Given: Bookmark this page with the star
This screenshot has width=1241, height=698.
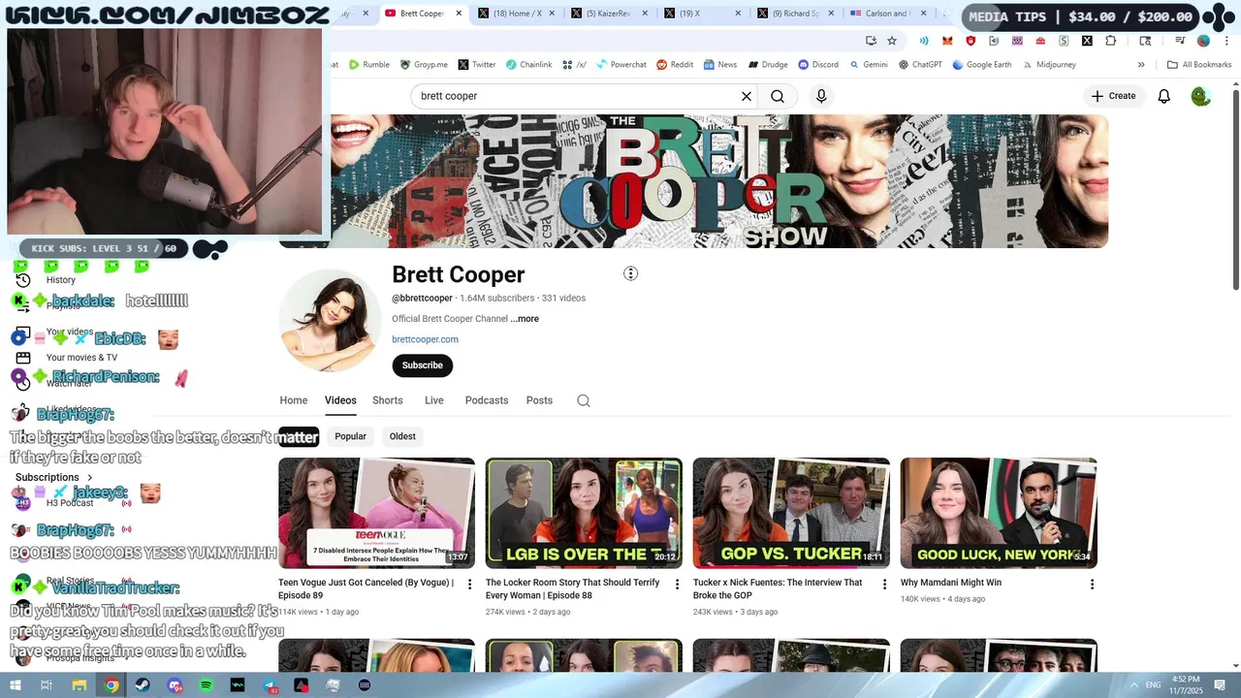Looking at the screenshot, I should click(x=892, y=41).
